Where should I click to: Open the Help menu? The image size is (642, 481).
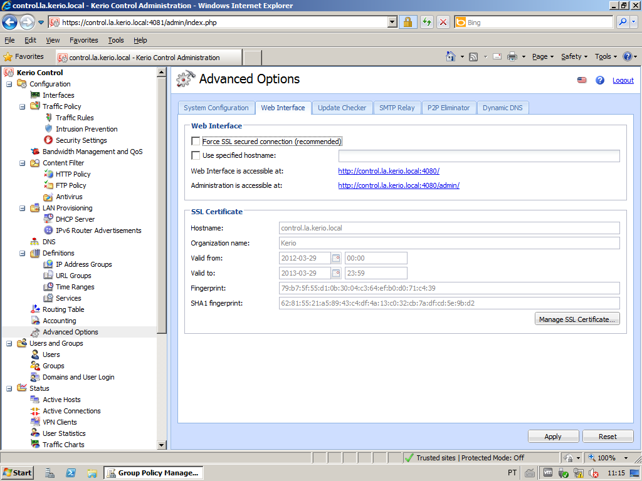(140, 40)
